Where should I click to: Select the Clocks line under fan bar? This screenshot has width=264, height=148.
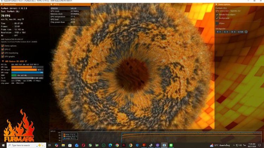click(21, 81)
